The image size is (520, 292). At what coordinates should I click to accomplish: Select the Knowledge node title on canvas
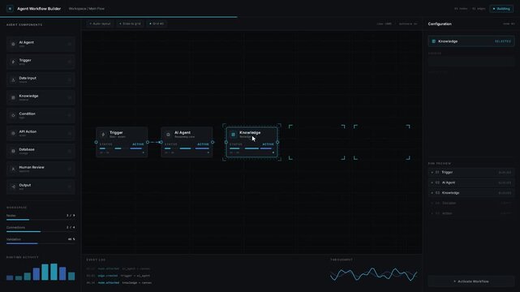click(x=250, y=132)
